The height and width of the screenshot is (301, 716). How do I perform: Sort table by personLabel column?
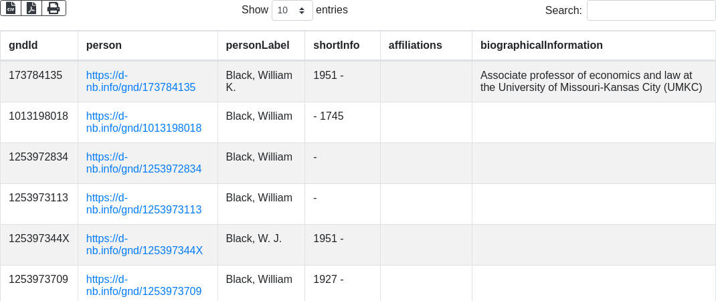coord(258,45)
